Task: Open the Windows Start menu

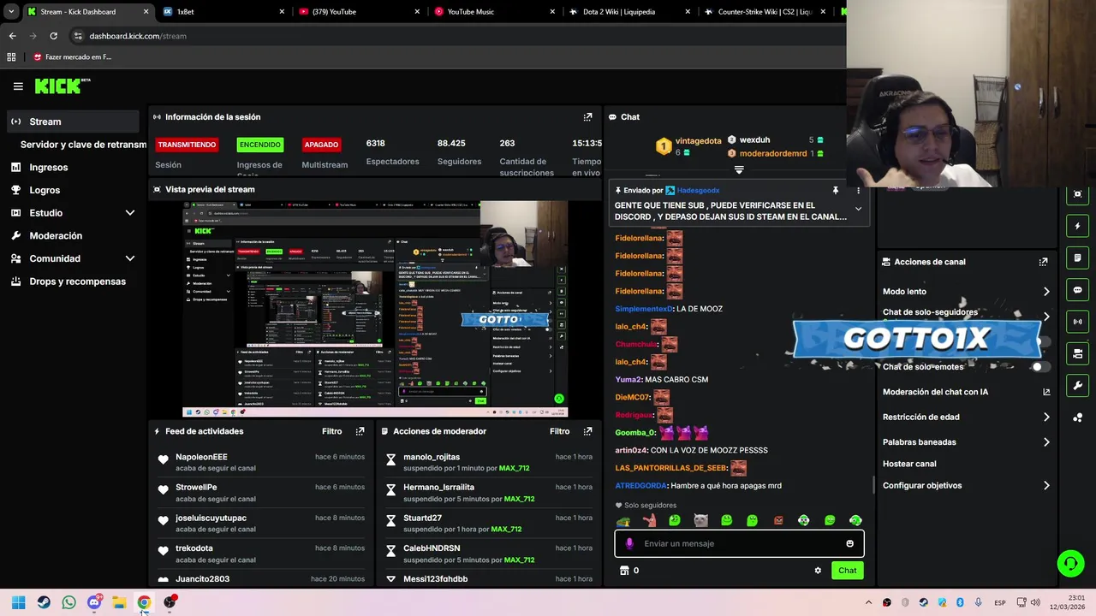Action: pos(18,602)
